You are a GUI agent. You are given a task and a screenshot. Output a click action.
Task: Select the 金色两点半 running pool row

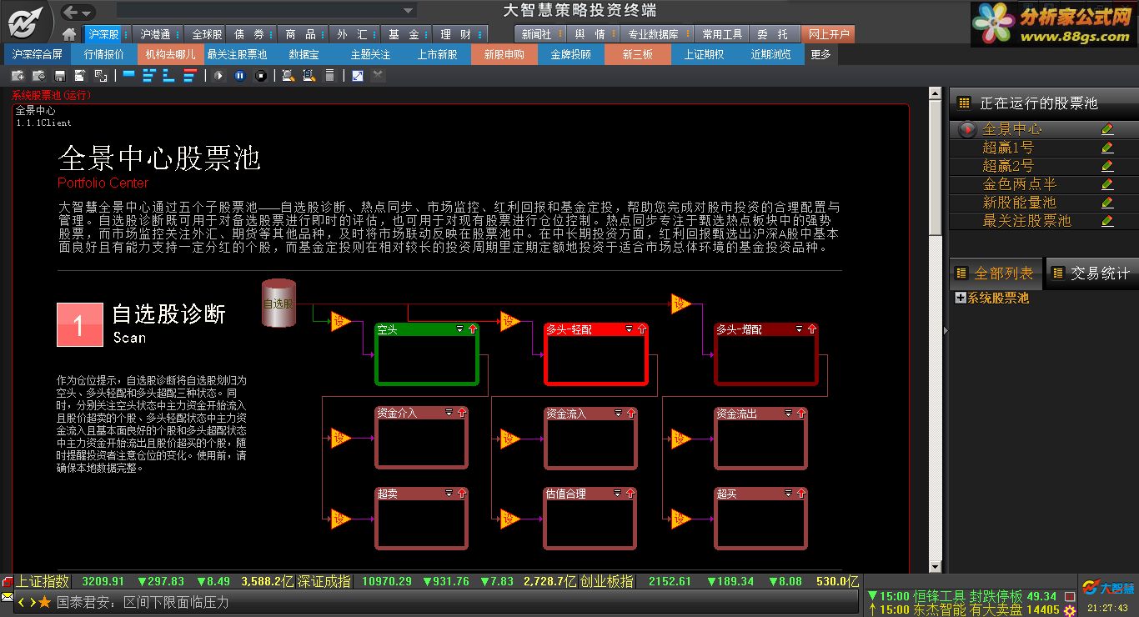coord(1044,184)
